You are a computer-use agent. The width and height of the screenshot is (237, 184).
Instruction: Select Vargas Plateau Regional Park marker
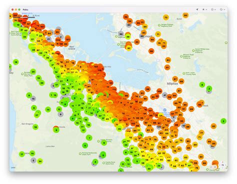tap(159, 25)
